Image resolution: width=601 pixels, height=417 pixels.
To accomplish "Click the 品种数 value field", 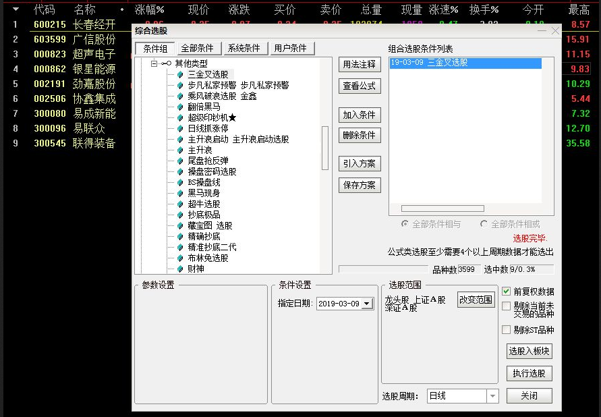I will pos(469,269).
